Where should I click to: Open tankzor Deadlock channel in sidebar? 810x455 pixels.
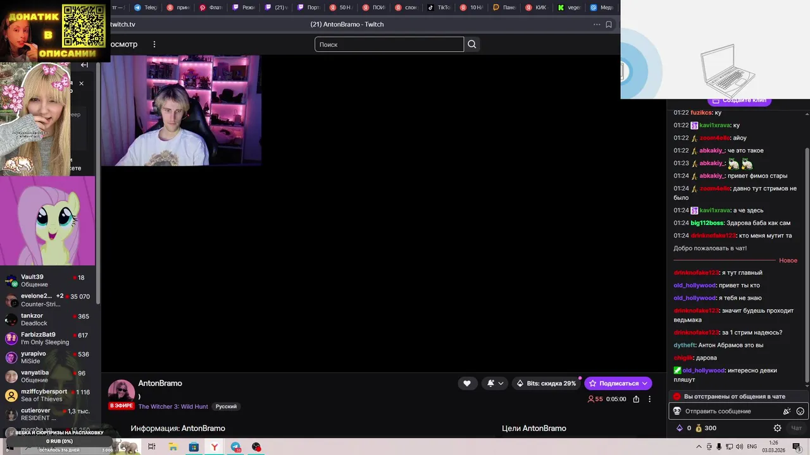[49, 319]
